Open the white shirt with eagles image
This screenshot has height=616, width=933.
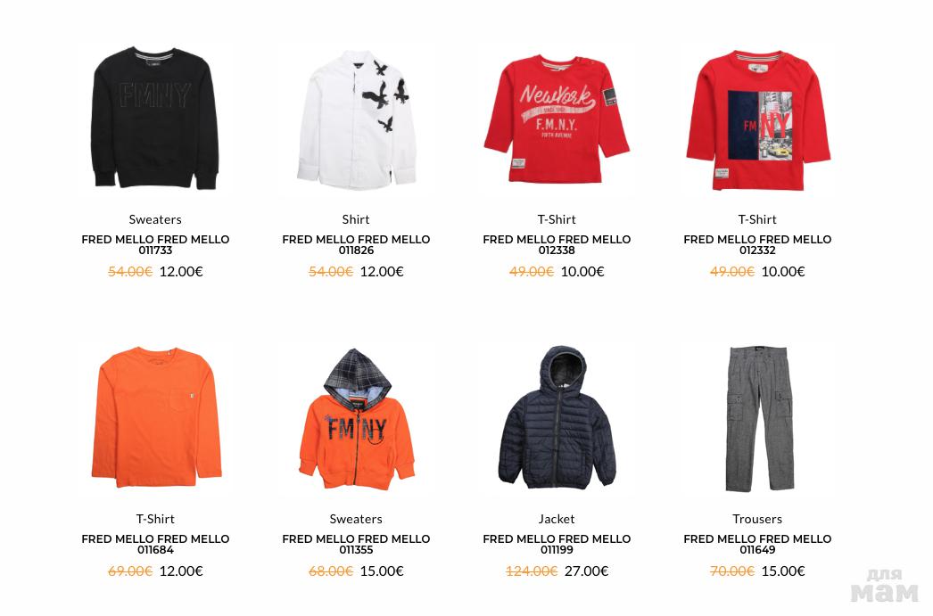[356, 119]
